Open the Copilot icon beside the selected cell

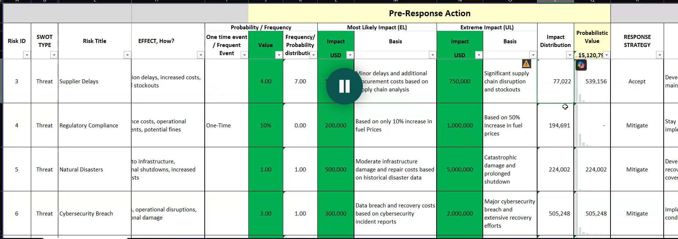(x=581, y=65)
